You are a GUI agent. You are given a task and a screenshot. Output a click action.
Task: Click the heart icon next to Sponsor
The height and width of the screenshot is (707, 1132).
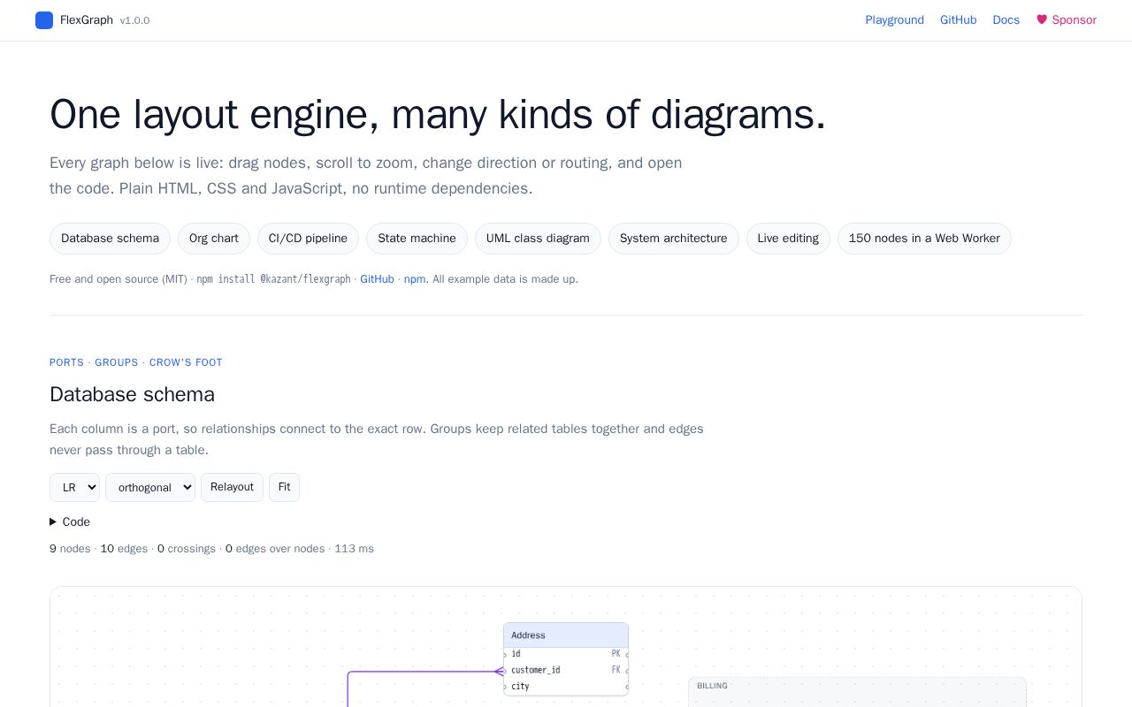click(1042, 19)
